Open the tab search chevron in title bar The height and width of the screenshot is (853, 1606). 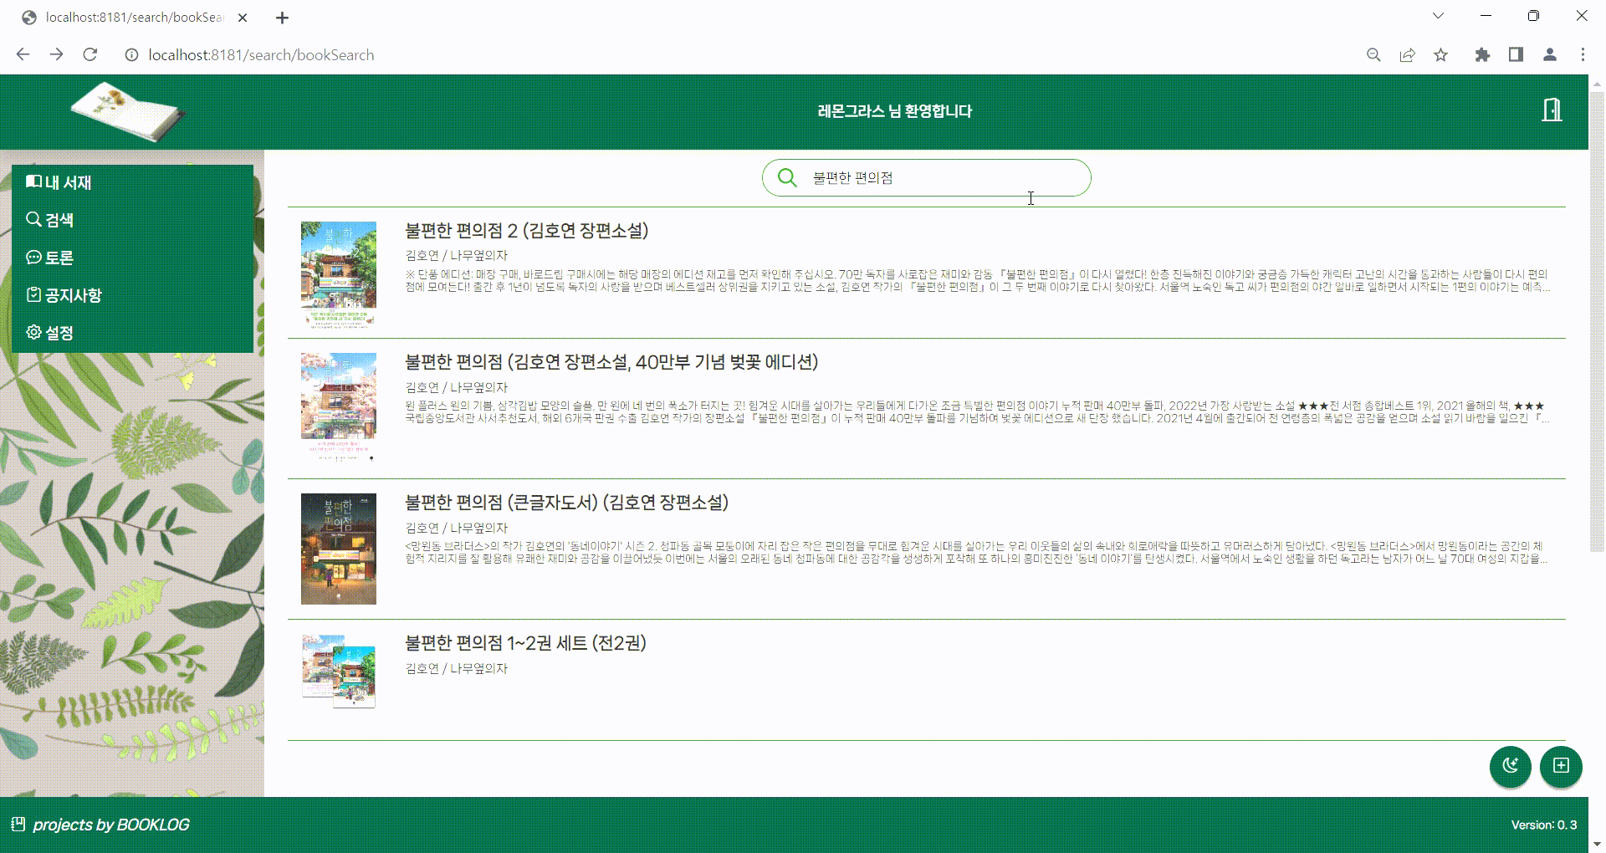coord(1438,16)
